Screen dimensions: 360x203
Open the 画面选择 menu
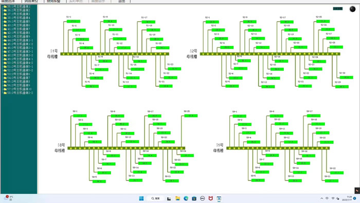point(9,1)
